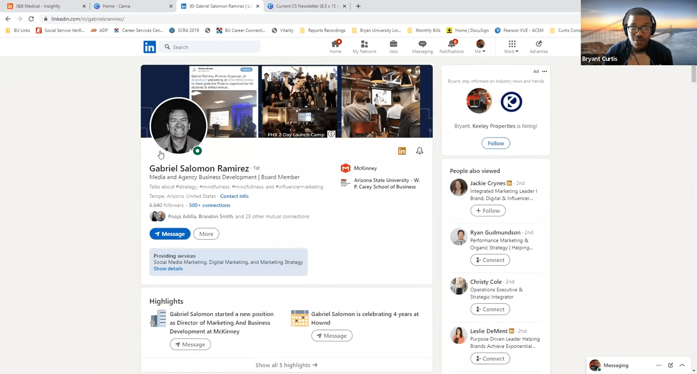Open Home DocuSign bookmark
Viewport: 697px width, 374px height.
click(x=468, y=30)
